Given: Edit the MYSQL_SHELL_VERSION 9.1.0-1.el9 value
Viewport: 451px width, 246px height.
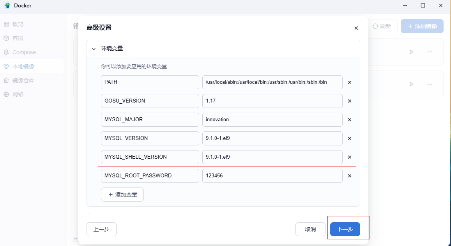Looking at the screenshot, I should 272,157.
